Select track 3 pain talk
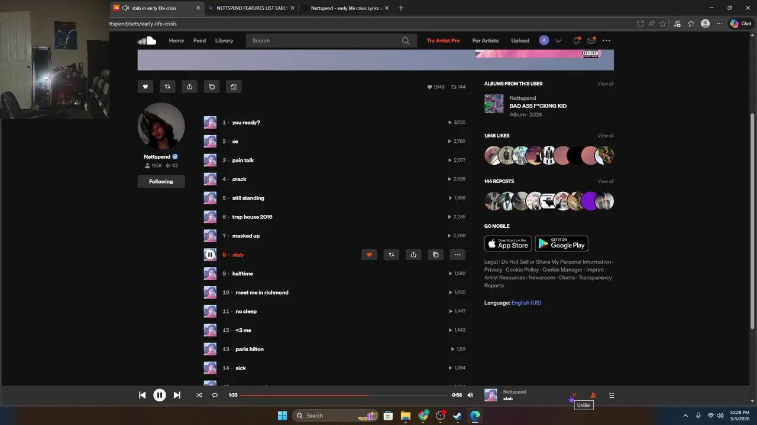757x425 pixels. click(243, 160)
